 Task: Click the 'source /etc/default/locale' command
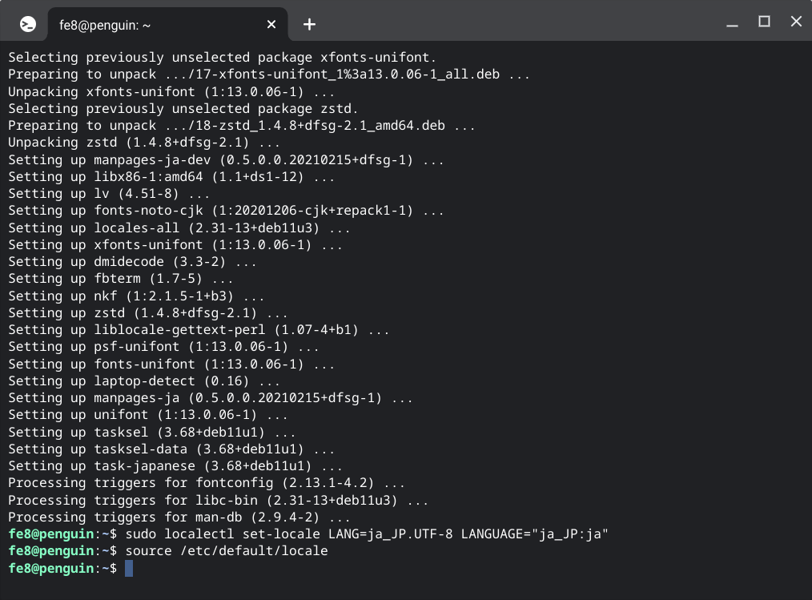pyautogui.click(x=227, y=551)
